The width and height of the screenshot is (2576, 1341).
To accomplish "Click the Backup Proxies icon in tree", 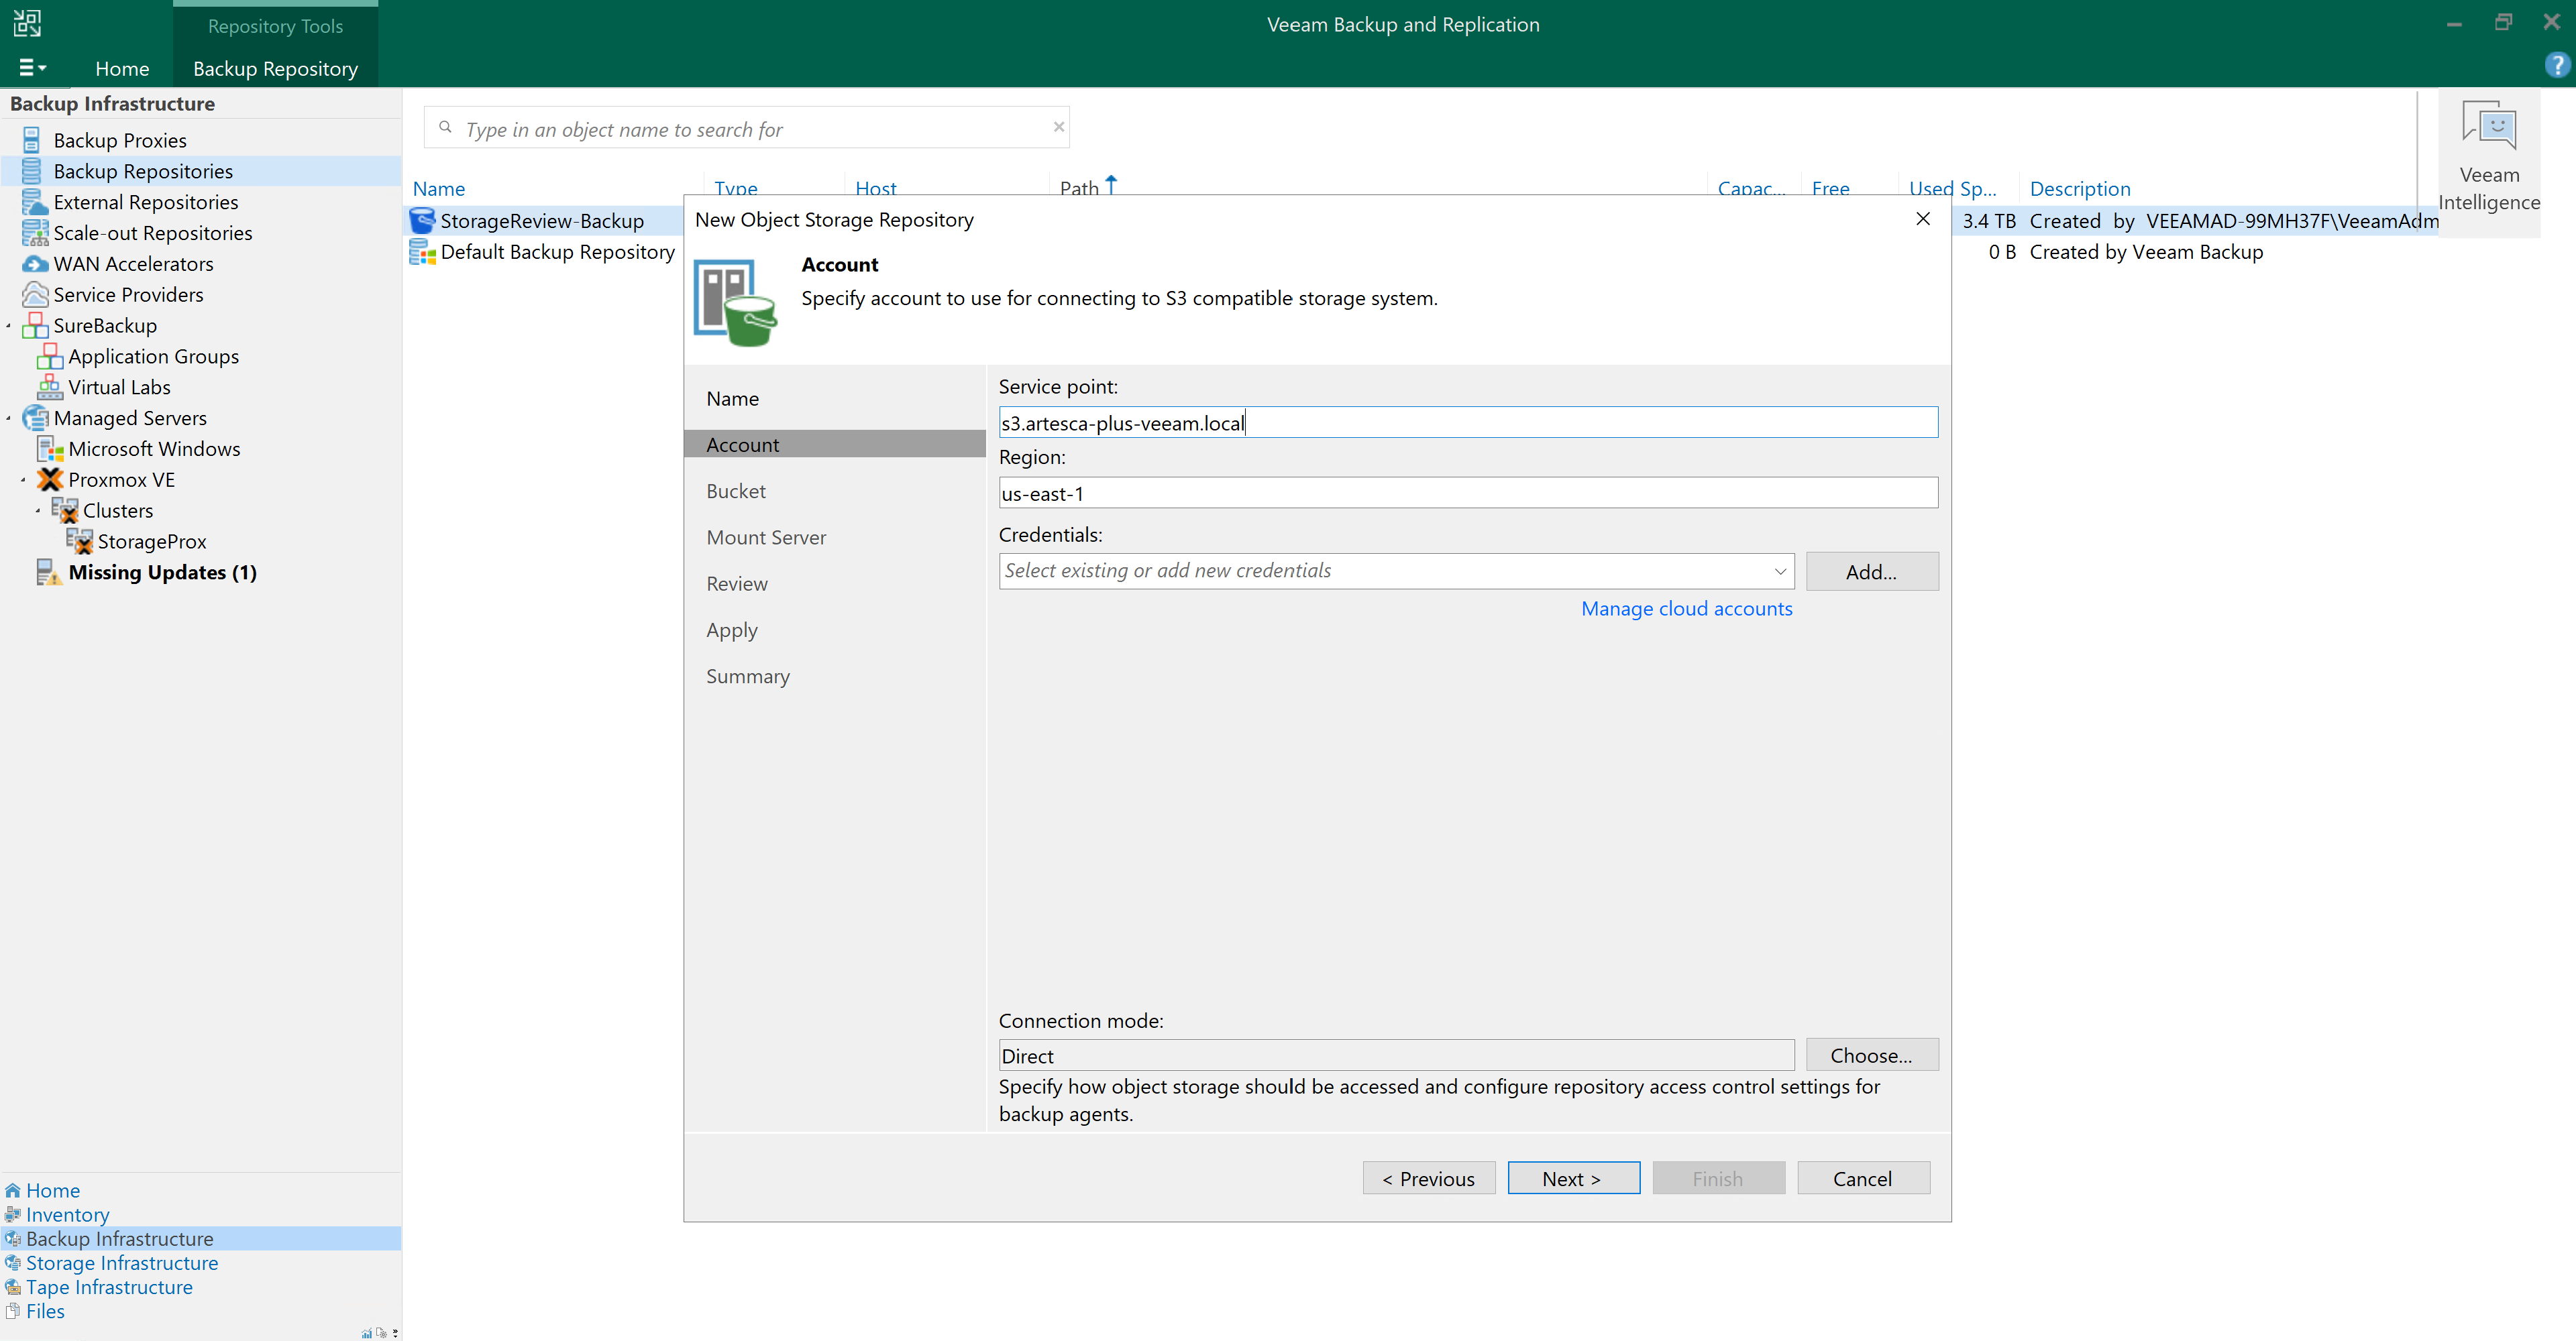I will [32, 140].
